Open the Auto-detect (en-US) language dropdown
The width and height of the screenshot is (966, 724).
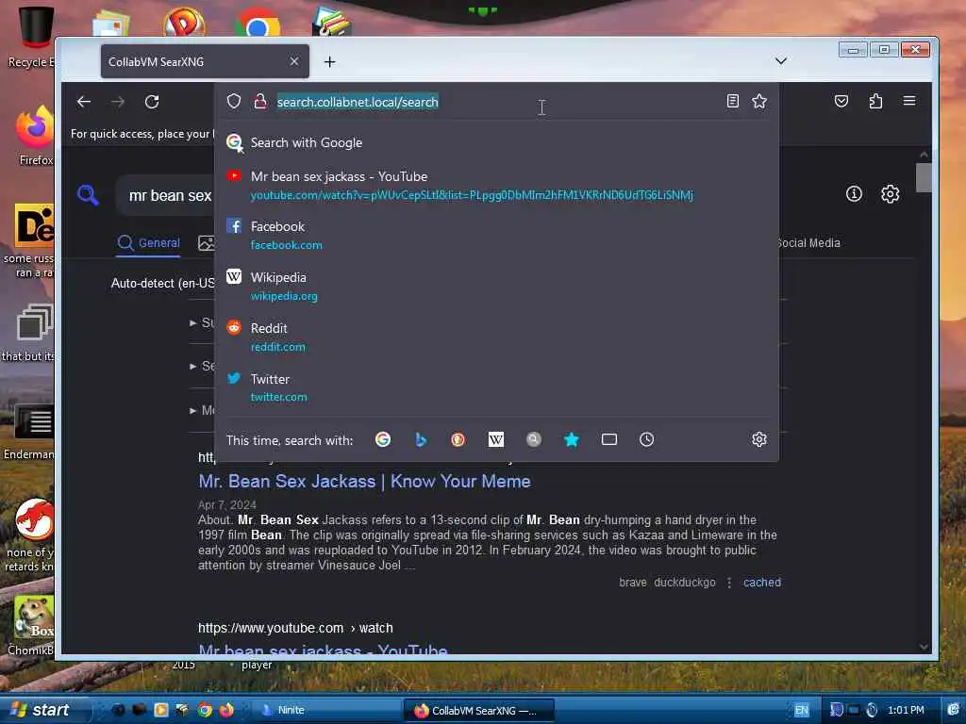[162, 284]
